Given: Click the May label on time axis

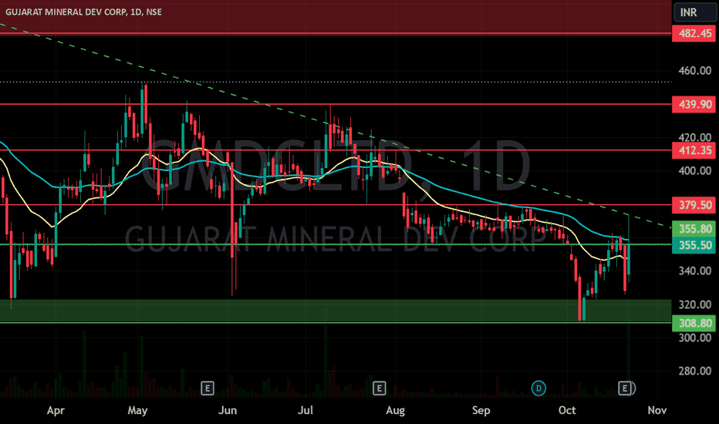Looking at the screenshot, I should point(137,410).
